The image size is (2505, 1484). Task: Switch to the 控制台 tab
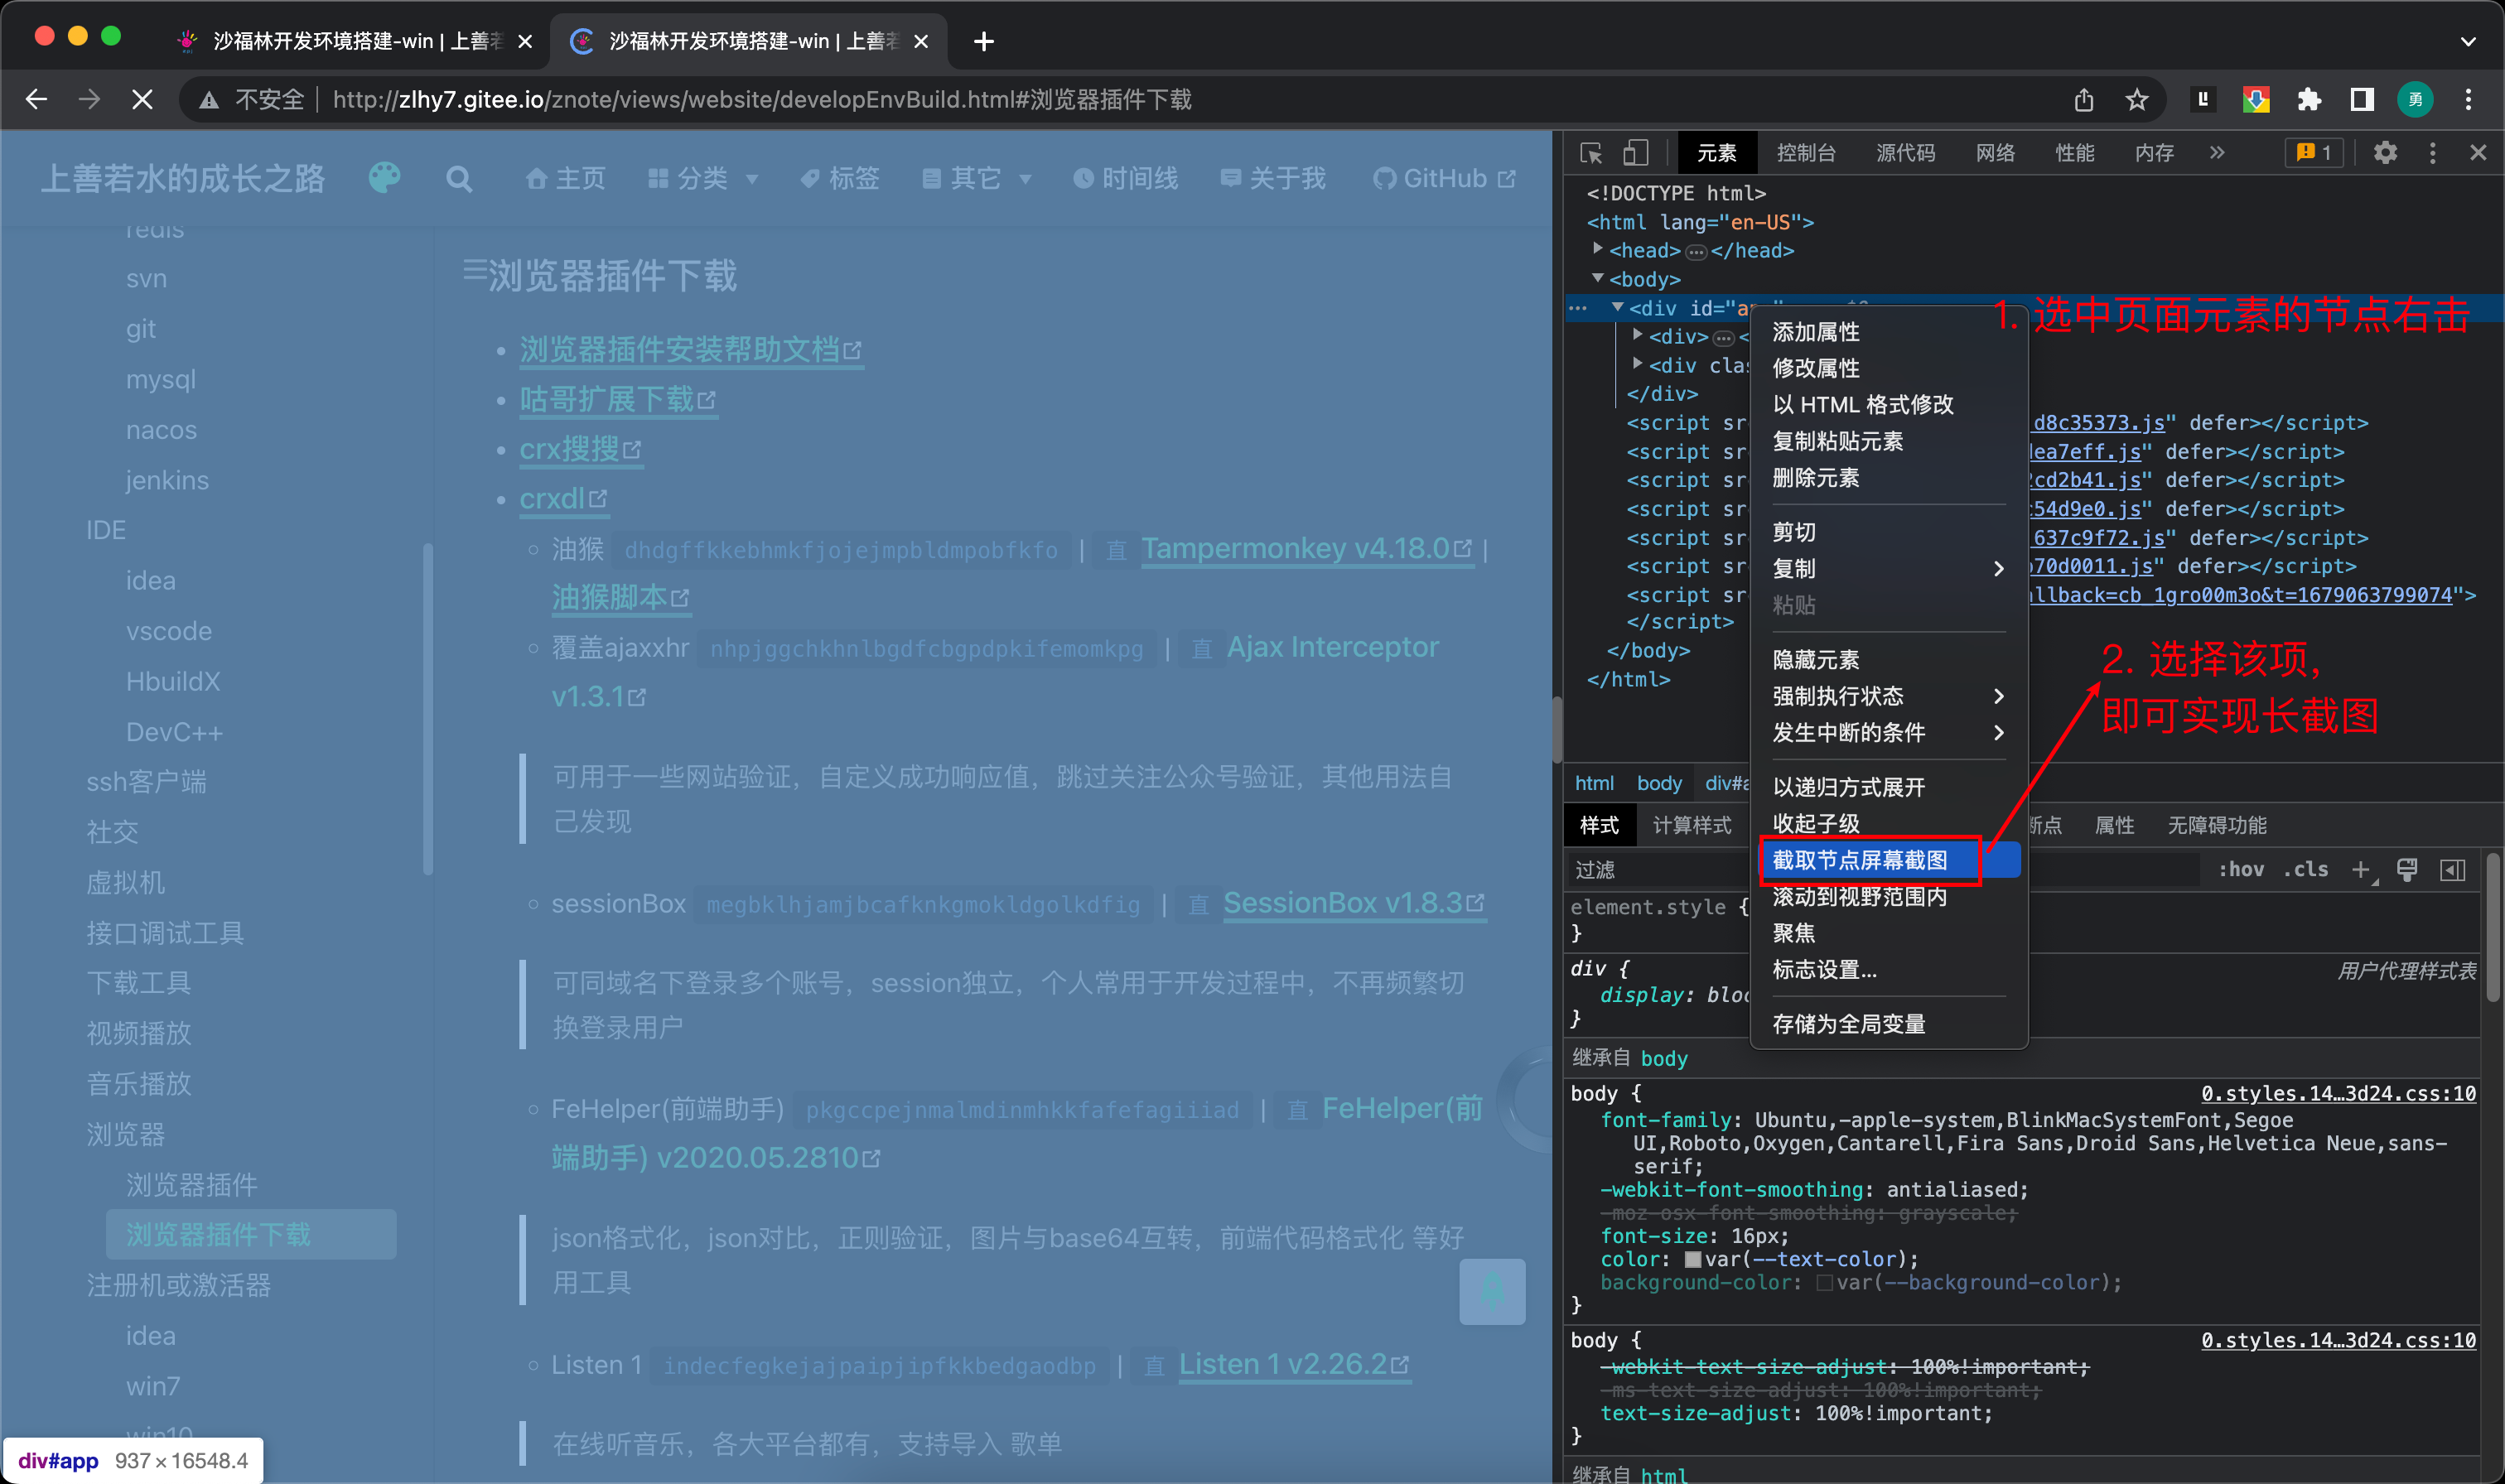[1805, 153]
